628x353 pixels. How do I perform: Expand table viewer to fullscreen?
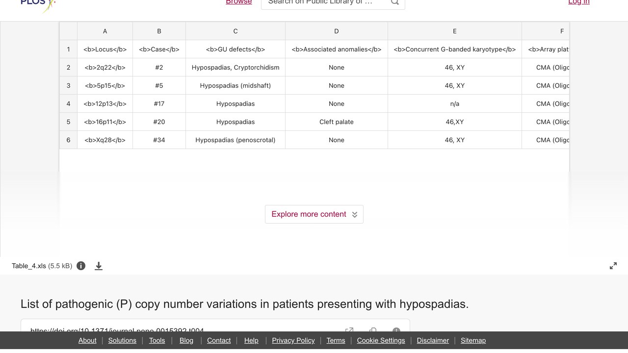click(x=613, y=266)
